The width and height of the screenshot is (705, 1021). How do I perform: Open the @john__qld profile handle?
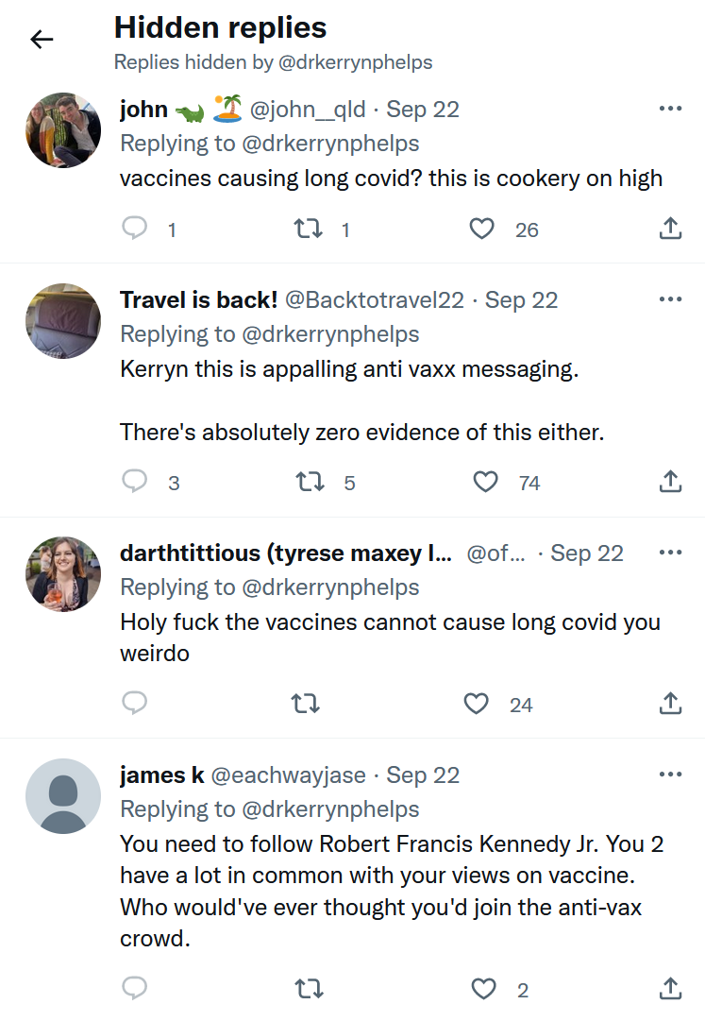[x=307, y=110]
